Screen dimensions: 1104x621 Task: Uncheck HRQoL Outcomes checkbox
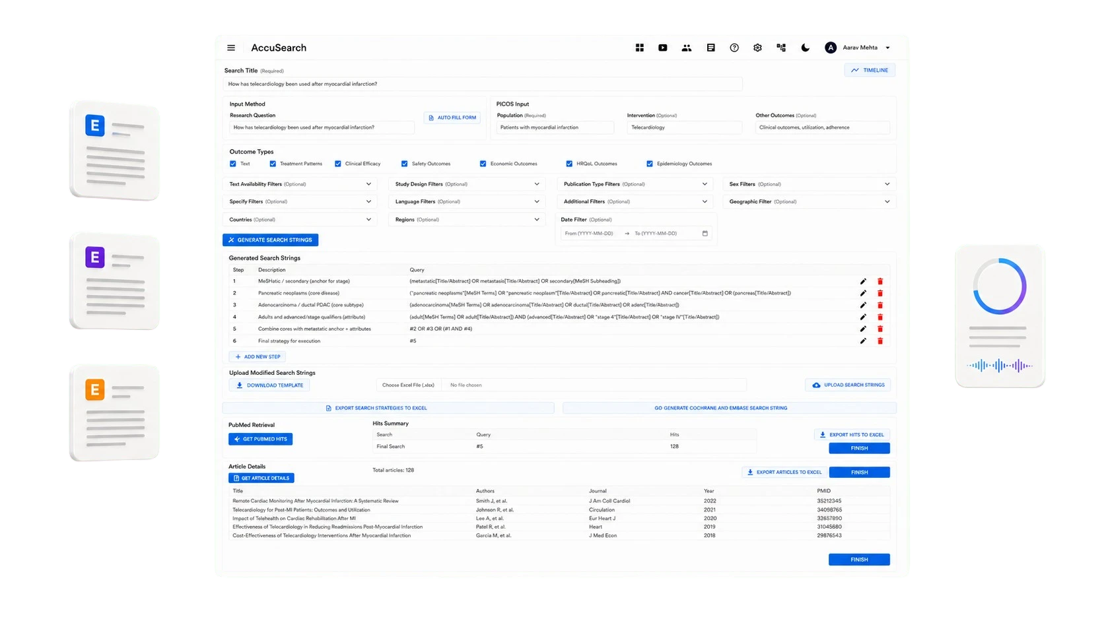click(569, 164)
